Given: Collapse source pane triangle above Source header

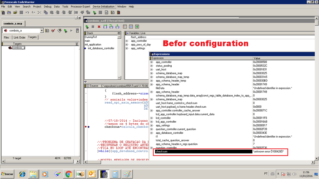Looking at the screenshot, I should pyautogui.click(x=85, y=82).
